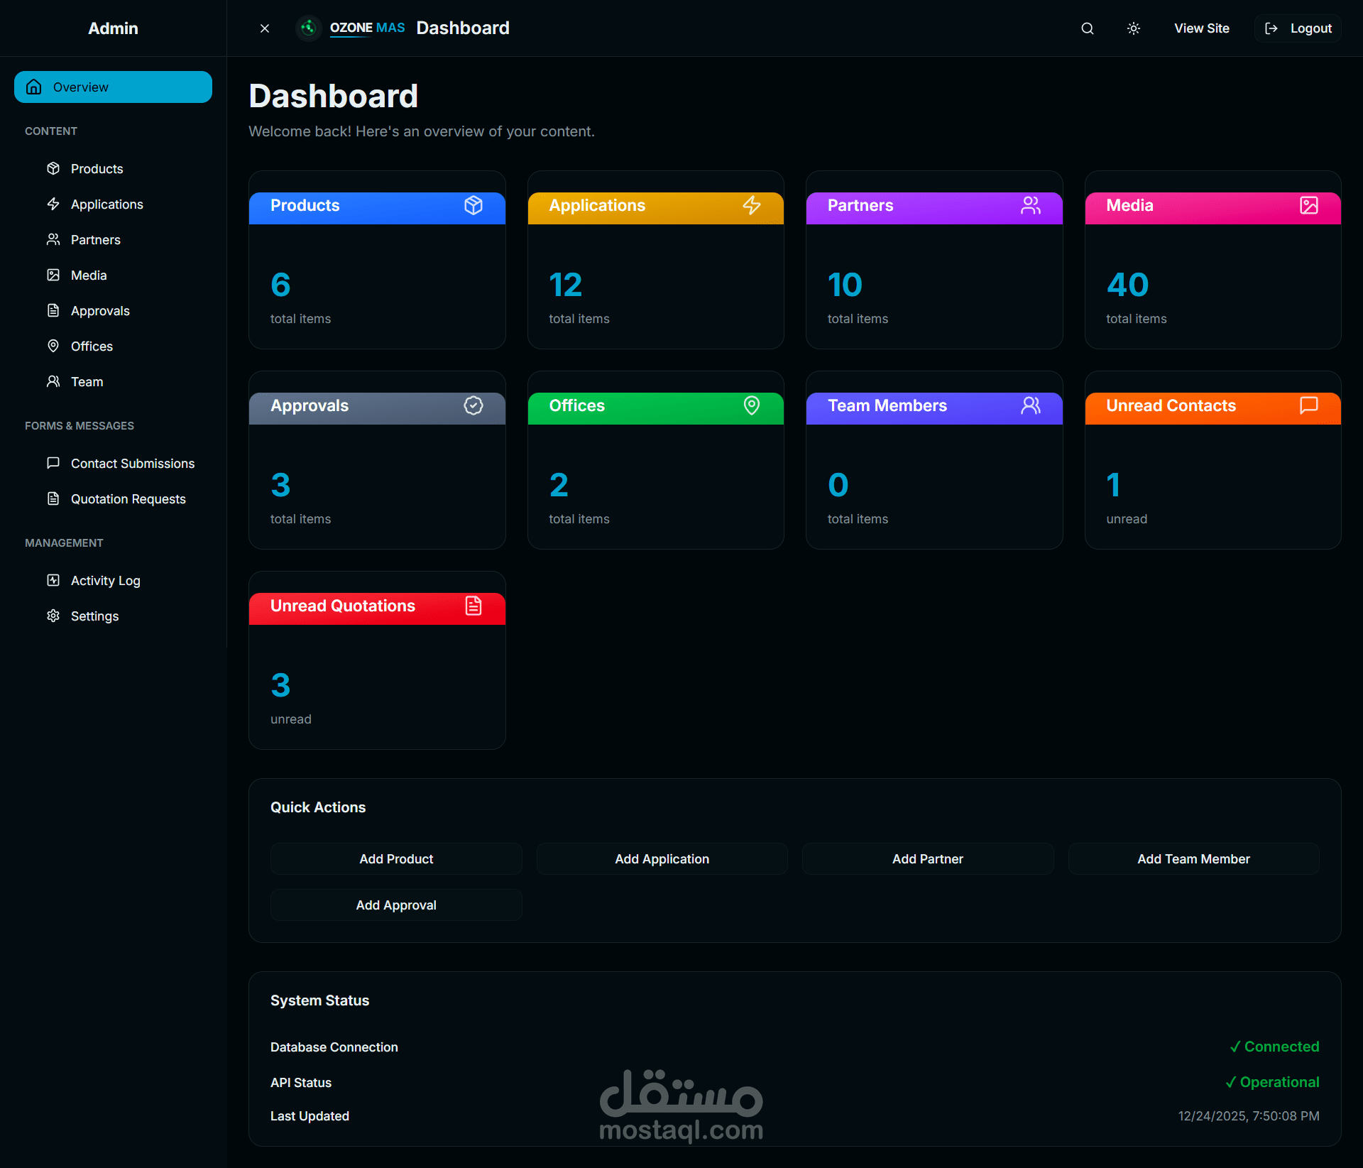The height and width of the screenshot is (1168, 1363).
Task: Click the document icon on Unread Quotations card
Action: pyautogui.click(x=474, y=606)
